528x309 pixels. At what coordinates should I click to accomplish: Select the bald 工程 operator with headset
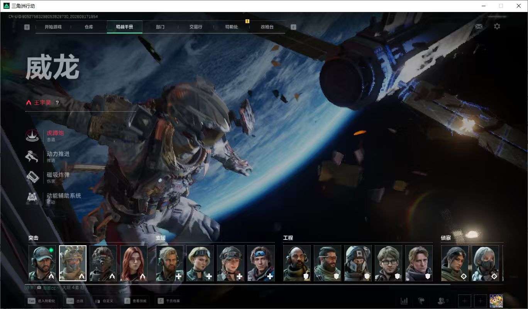point(297,263)
